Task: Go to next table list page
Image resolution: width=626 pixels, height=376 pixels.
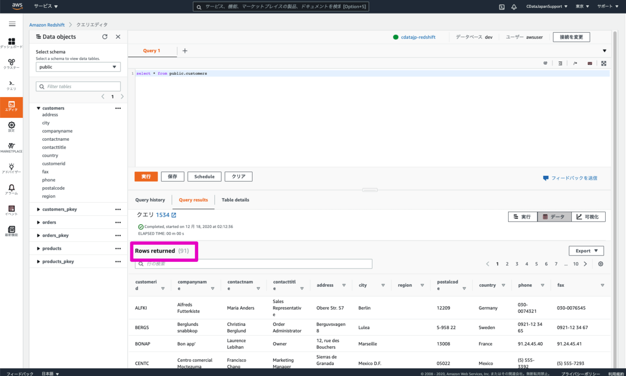Action: click(x=122, y=96)
